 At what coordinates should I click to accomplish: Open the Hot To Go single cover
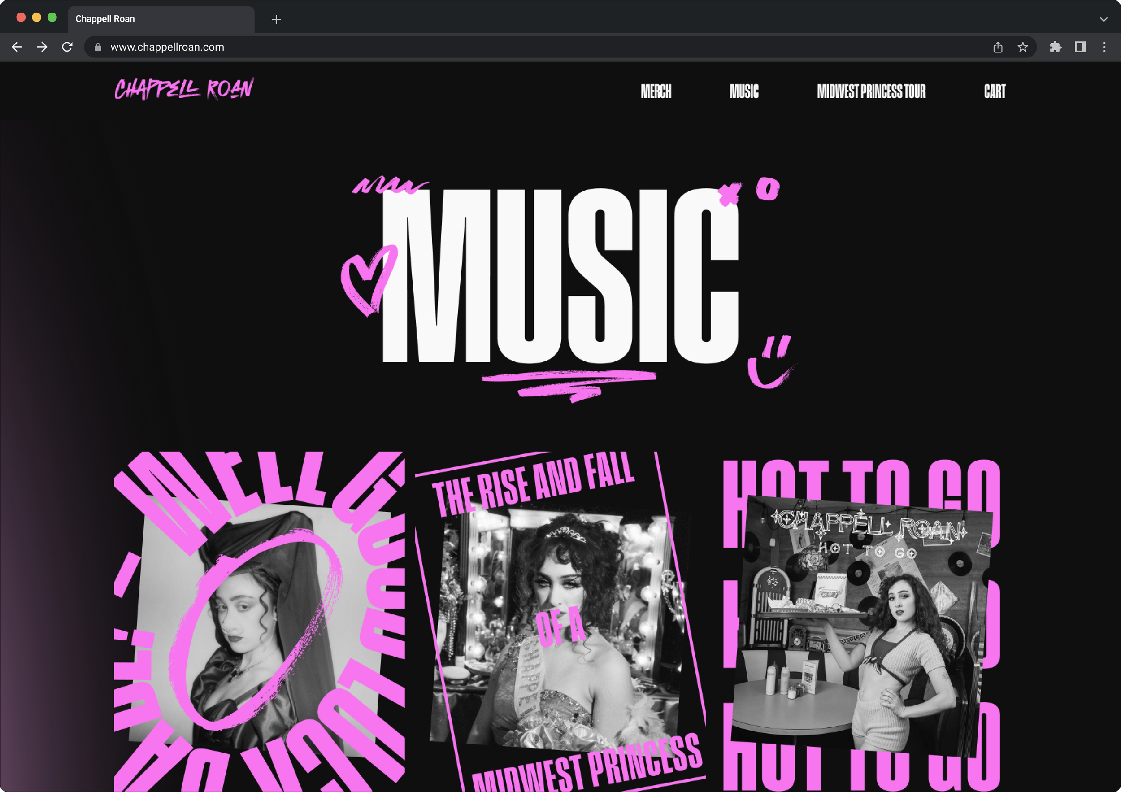point(862,625)
